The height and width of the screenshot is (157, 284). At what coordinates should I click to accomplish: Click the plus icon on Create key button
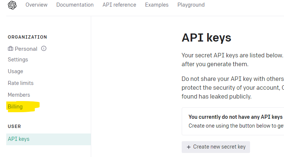tap(189, 147)
